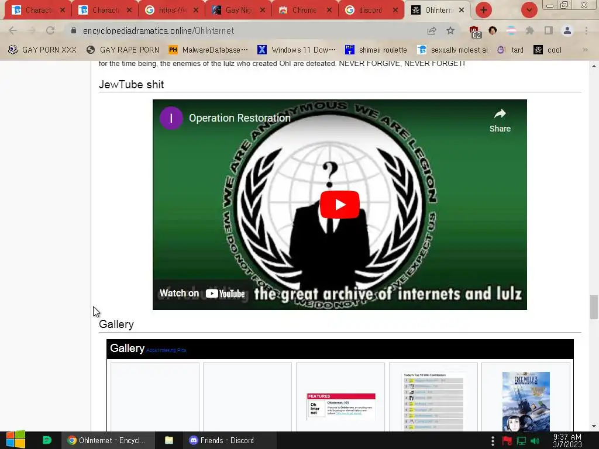
Task: Open the green chat app on taskbar
Action: 47,440
